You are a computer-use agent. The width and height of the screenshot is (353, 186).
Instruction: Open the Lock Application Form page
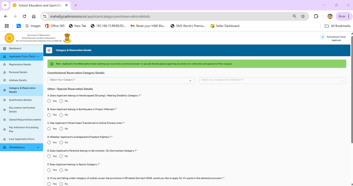coord(22,139)
